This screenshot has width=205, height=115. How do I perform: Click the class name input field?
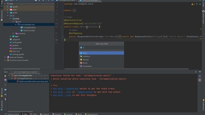click(x=102, y=48)
